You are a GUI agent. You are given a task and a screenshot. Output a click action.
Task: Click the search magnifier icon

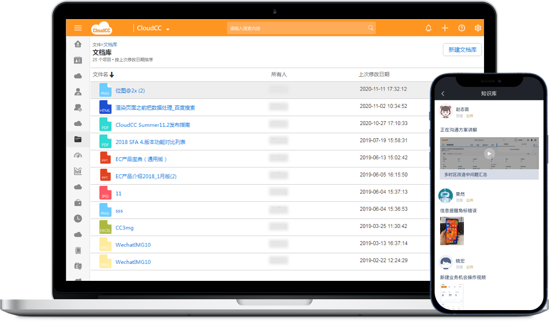click(x=371, y=28)
